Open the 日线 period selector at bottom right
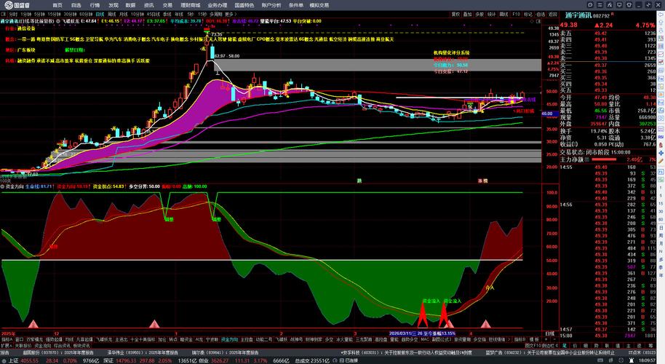The height and width of the screenshot is (364, 665). tap(549, 333)
